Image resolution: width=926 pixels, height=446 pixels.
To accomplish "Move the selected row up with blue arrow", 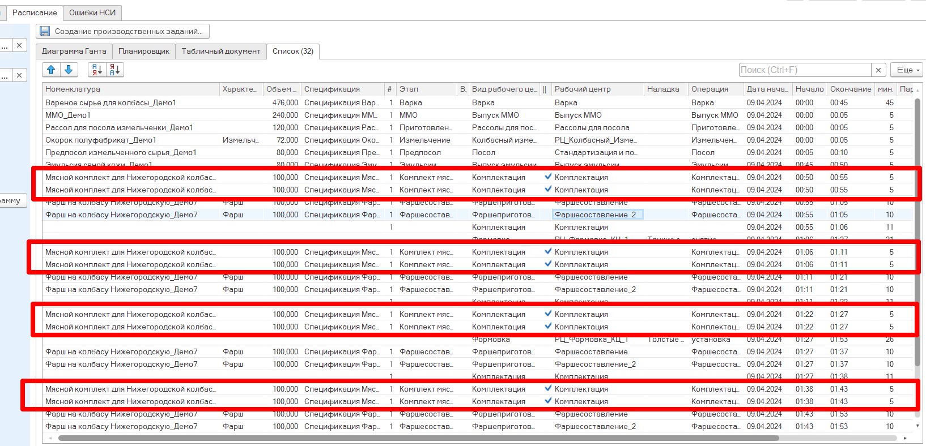I will pyautogui.click(x=51, y=70).
